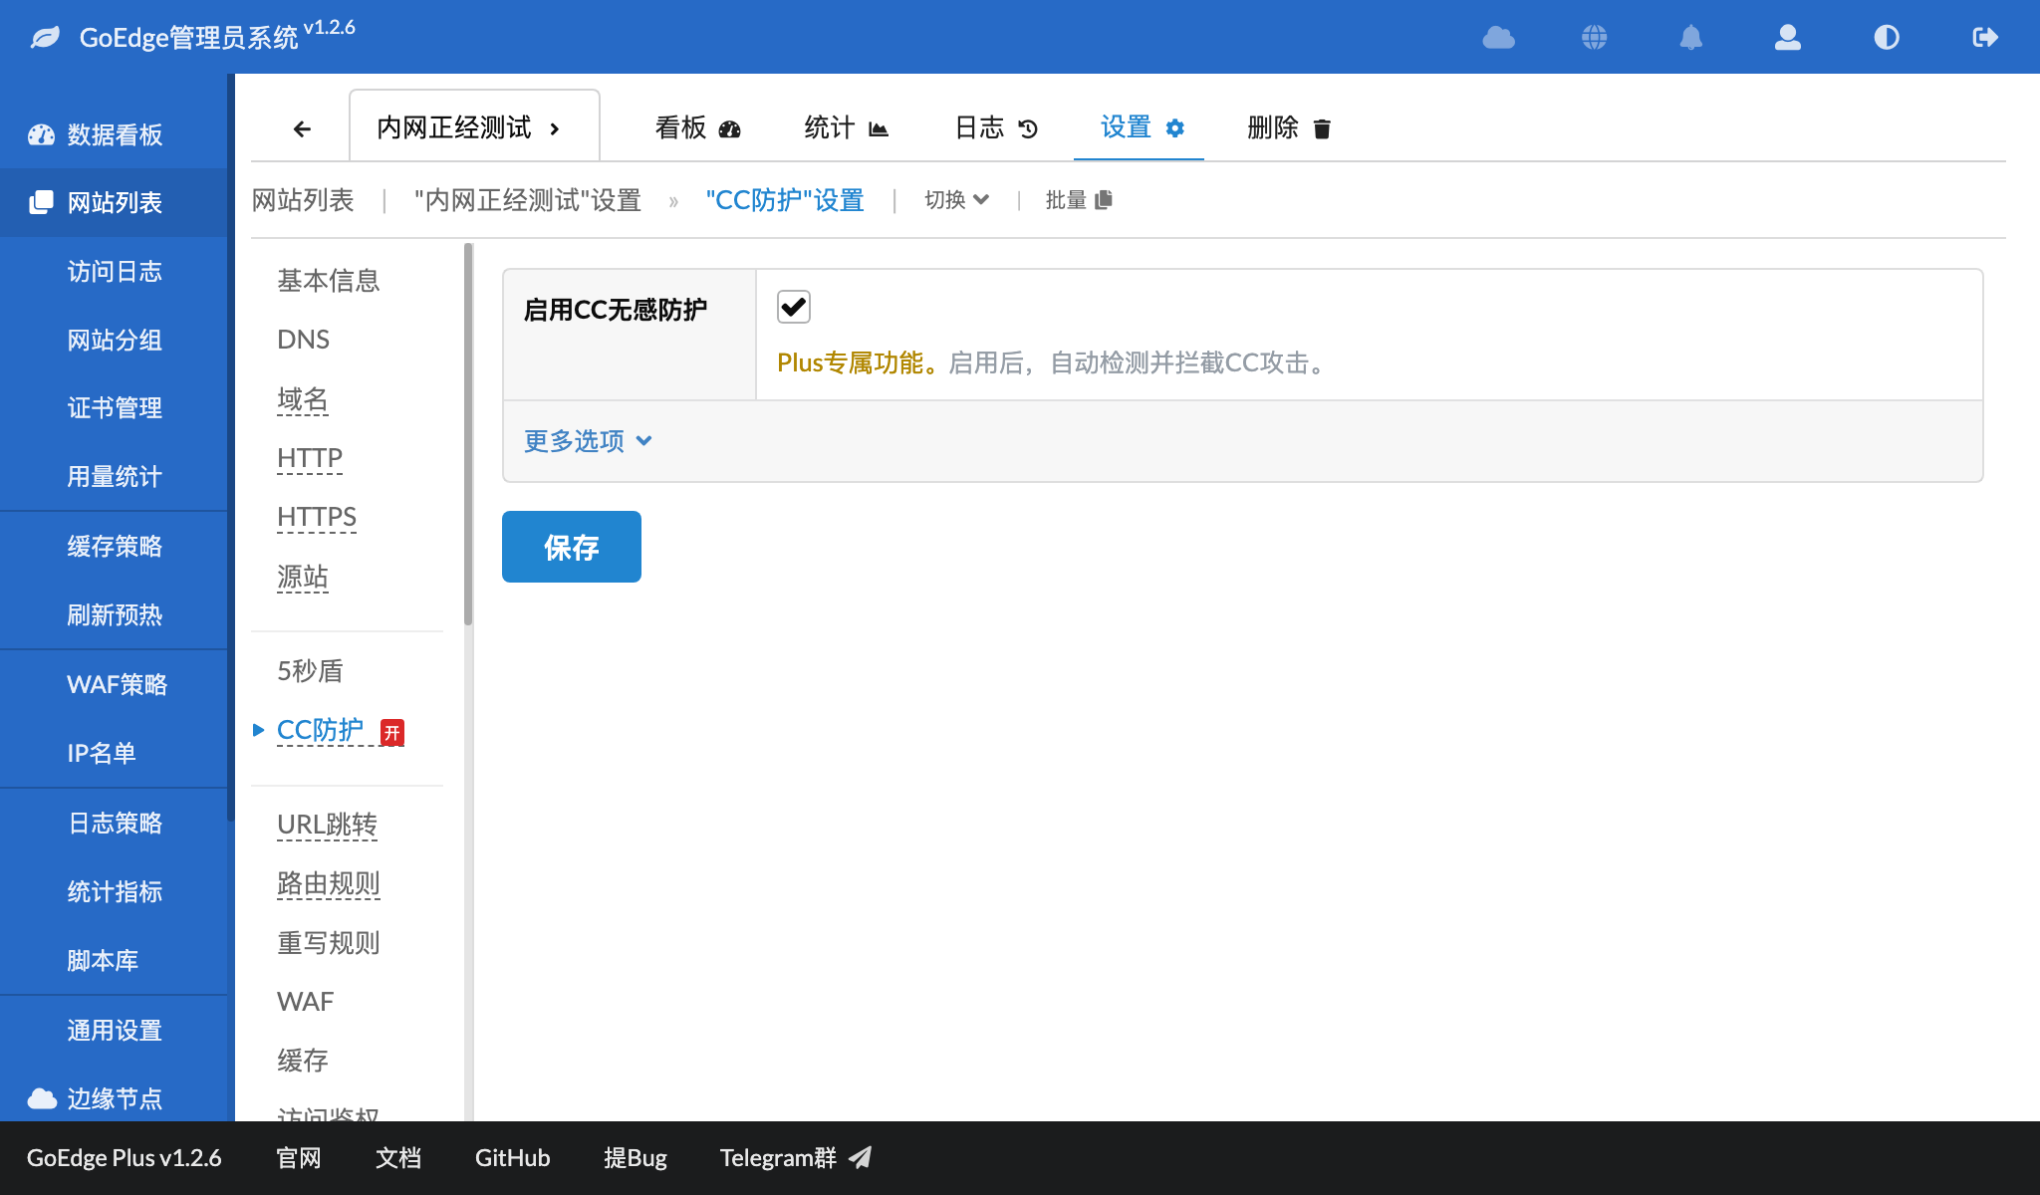This screenshot has height=1195, width=2040.
Task: Select 基本信息 settings item
Action: click(x=329, y=281)
